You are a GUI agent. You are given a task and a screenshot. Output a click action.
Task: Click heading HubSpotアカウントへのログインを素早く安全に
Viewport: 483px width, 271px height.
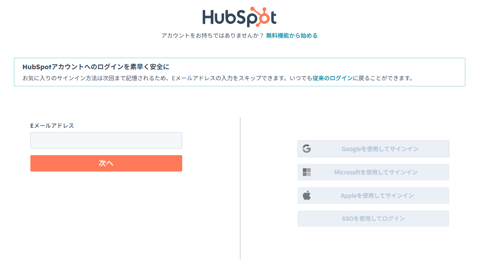(96, 67)
